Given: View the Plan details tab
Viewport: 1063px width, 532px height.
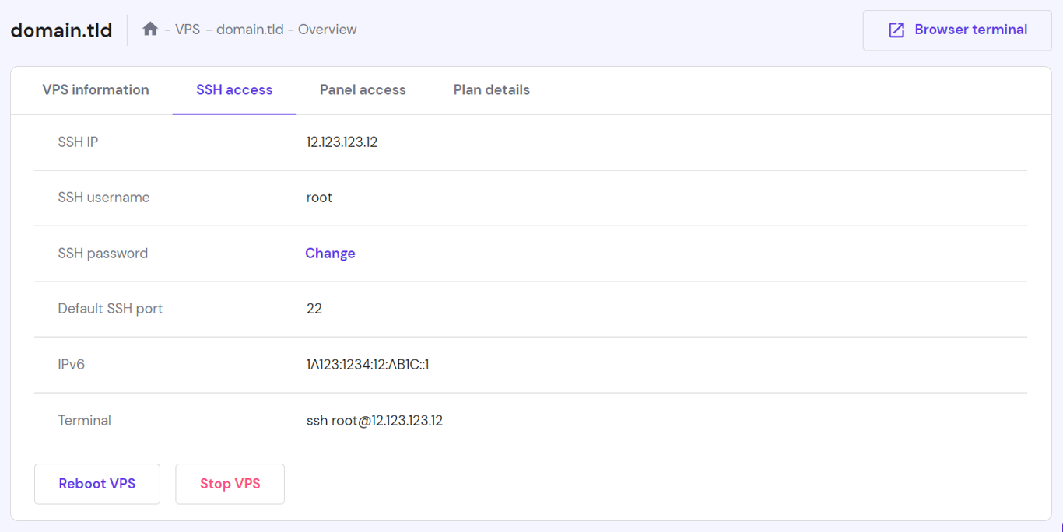Looking at the screenshot, I should click(491, 89).
